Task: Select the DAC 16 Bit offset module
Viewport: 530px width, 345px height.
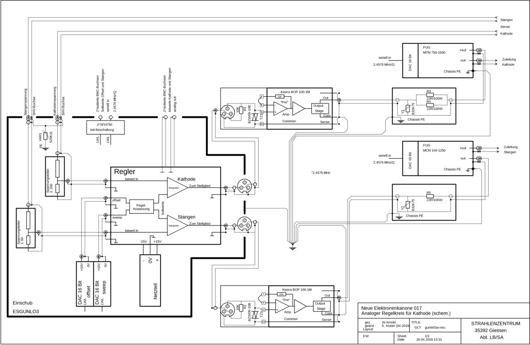Action: (x=85, y=284)
